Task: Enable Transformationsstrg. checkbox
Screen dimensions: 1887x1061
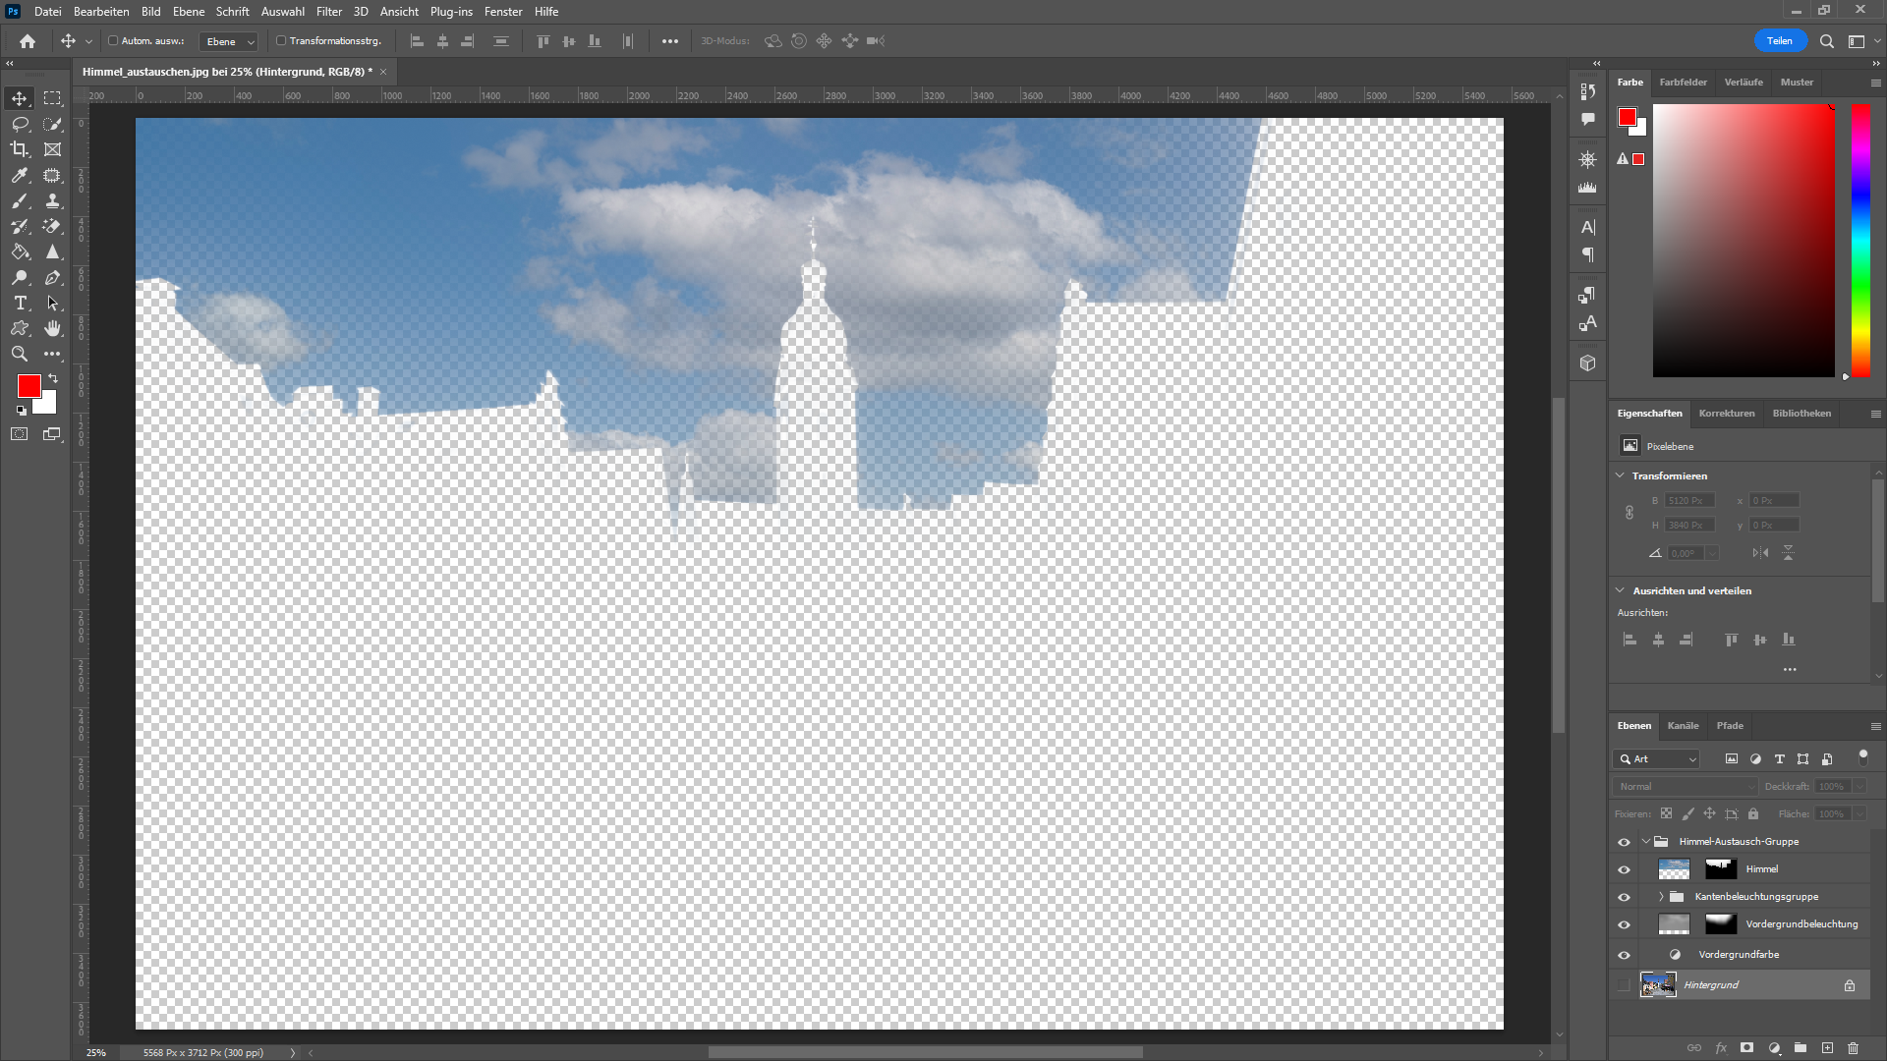Action: (x=281, y=41)
